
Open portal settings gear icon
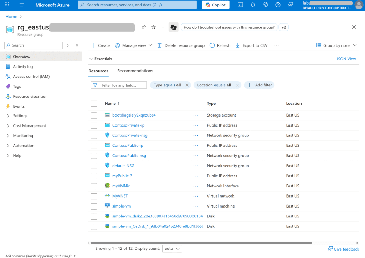point(265,5)
